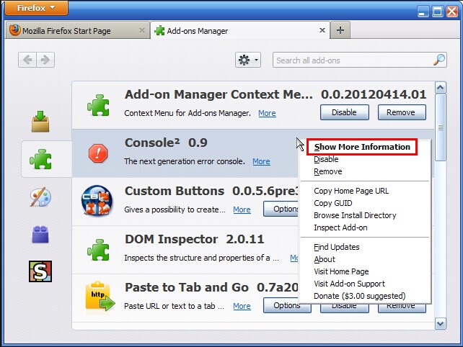Click DOM Inspector 2.0.11 title
Screen dimensions: 463x347
(194, 239)
